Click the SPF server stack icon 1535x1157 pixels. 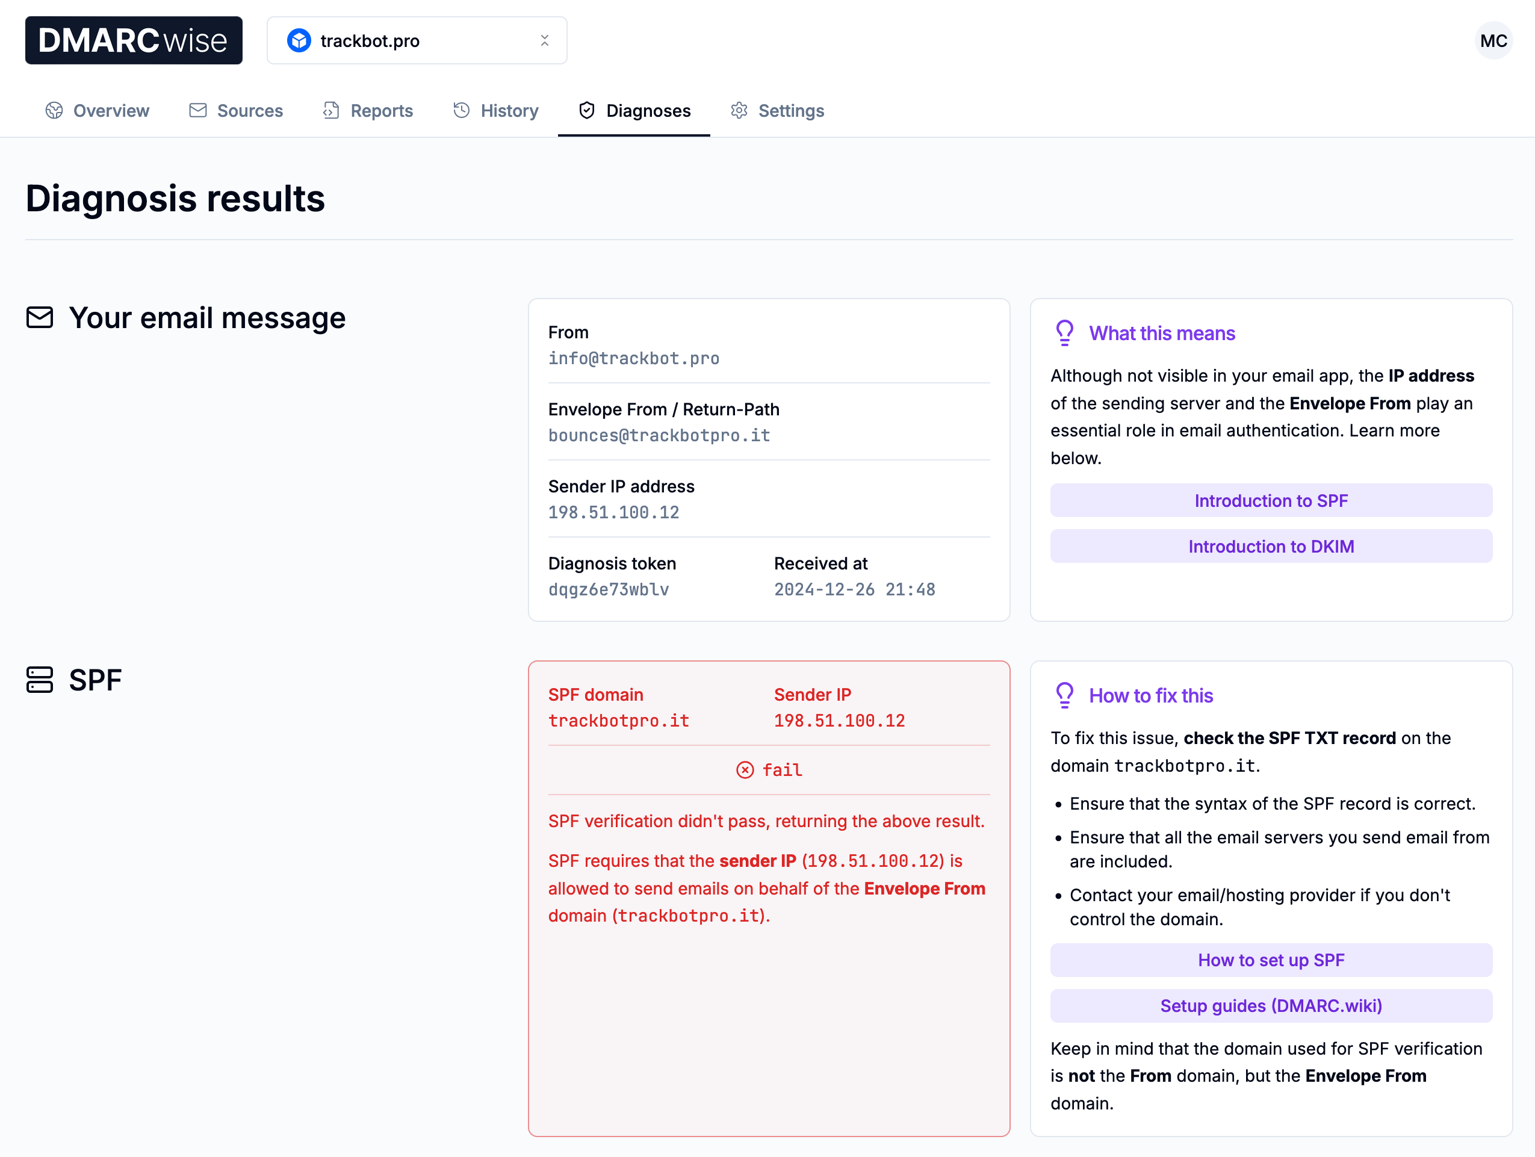pos(39,680)
